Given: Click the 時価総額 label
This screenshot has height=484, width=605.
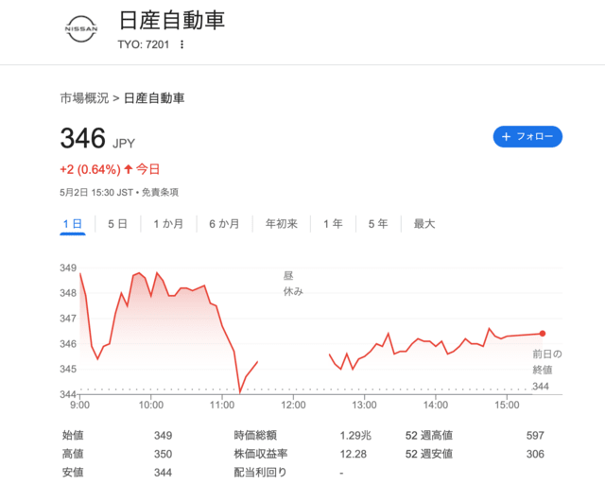Looking at the screenshot, I should (255, 436).
